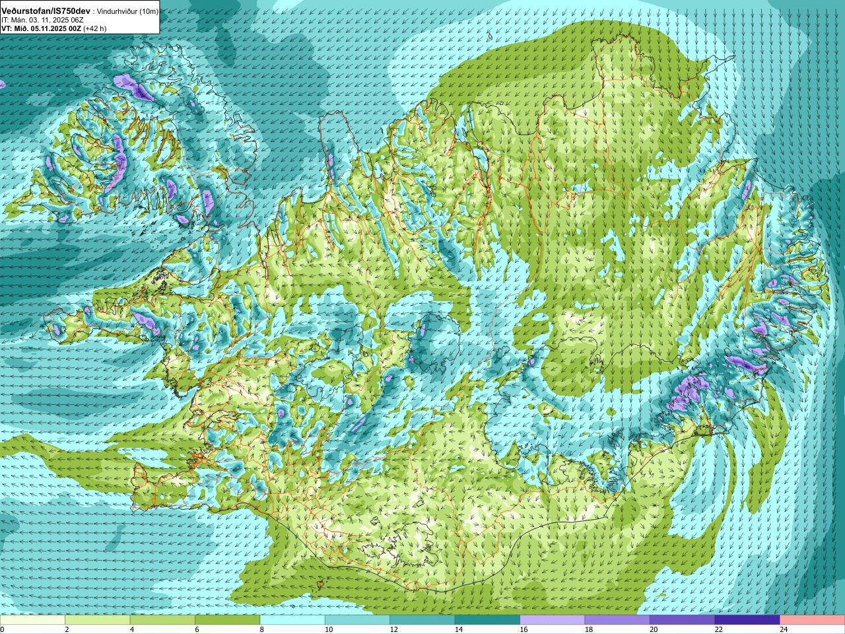Click the pale yellow 0–2 legend swatch
Screen dimensions: 845x634
point(32,620)
